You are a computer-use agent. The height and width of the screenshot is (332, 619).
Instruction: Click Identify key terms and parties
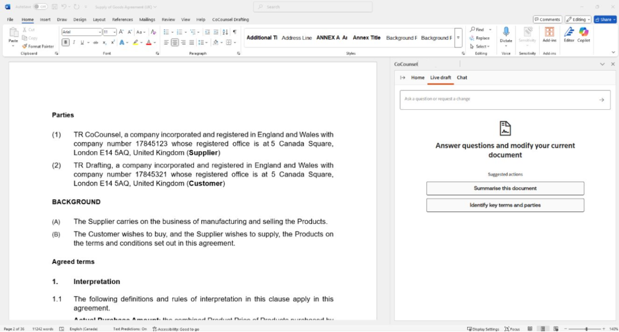505,205
